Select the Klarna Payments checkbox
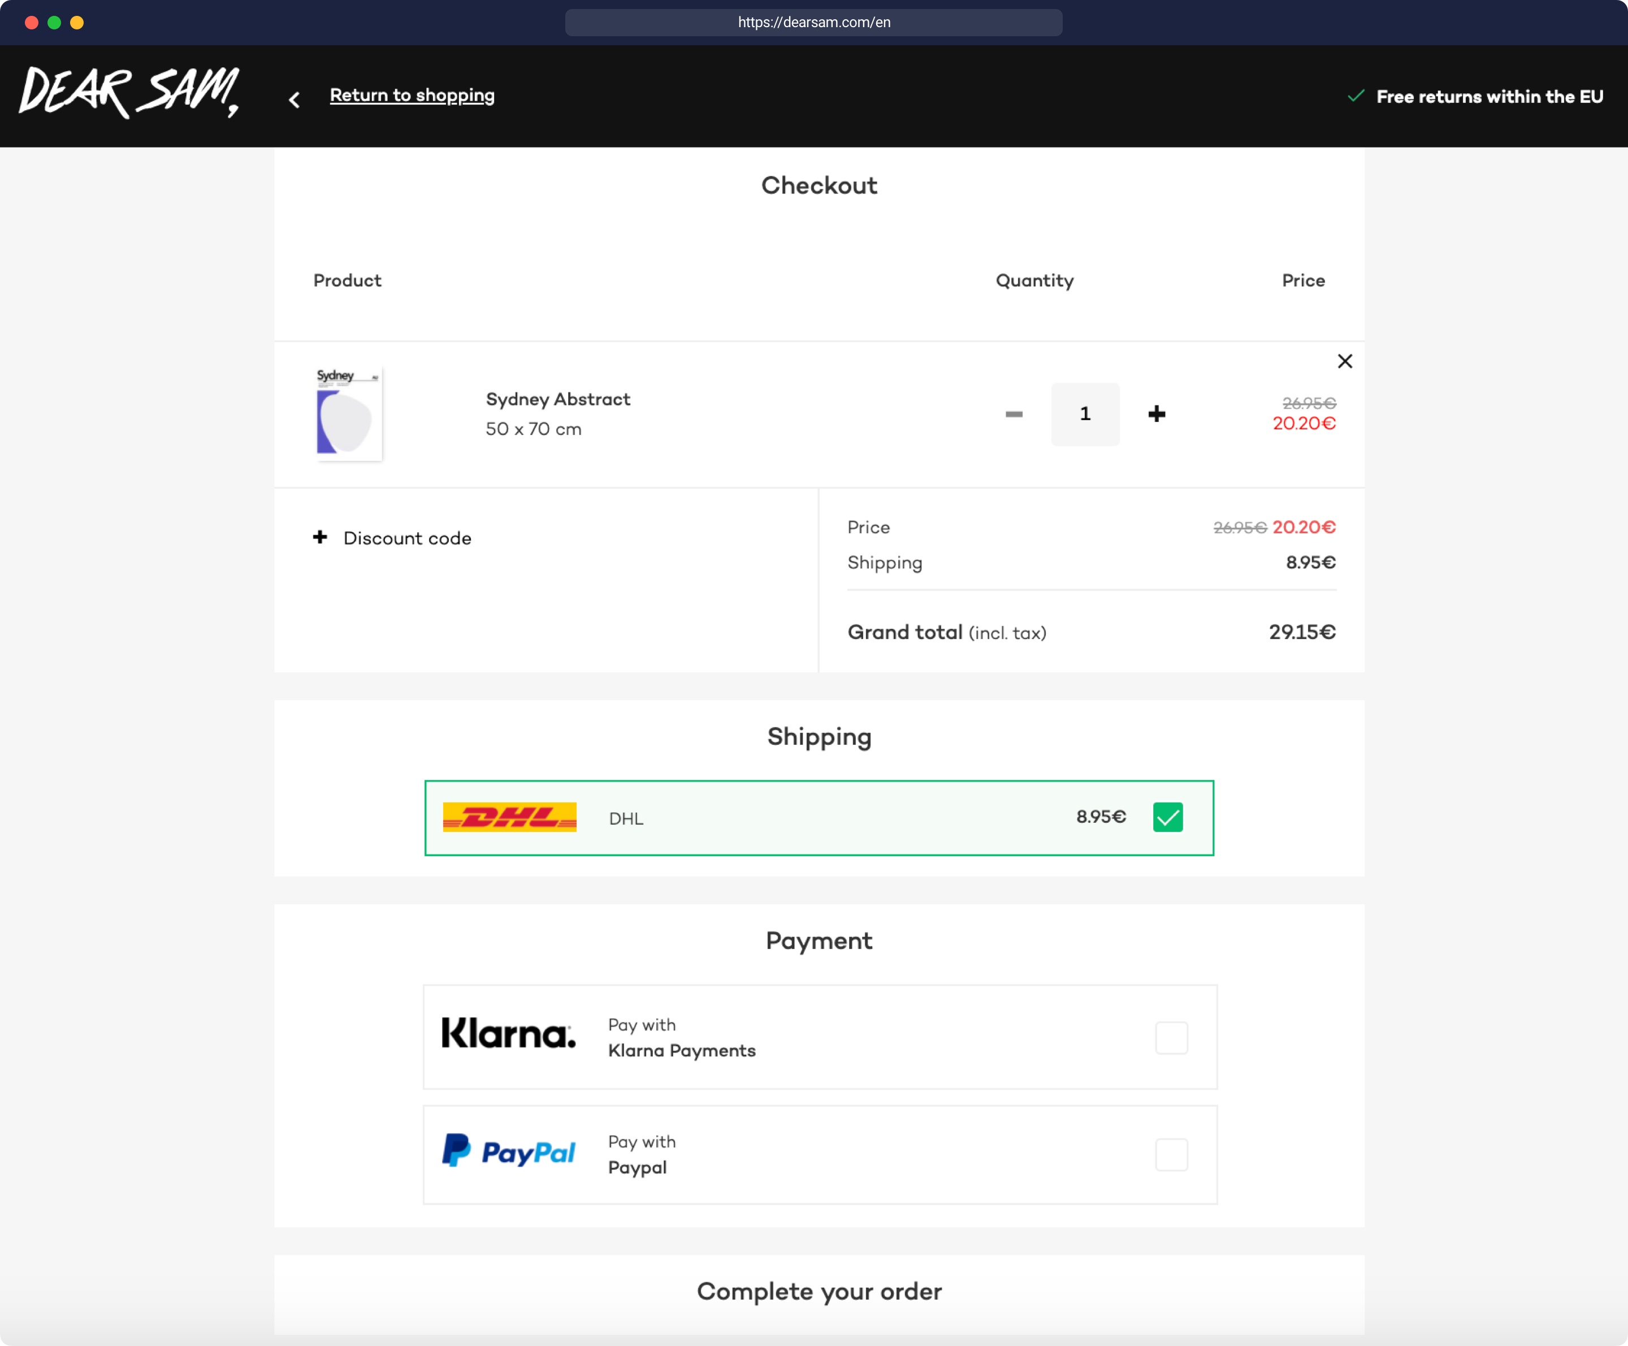The width and height of the screenshot is (1628, 1346). point(1171,1037)
